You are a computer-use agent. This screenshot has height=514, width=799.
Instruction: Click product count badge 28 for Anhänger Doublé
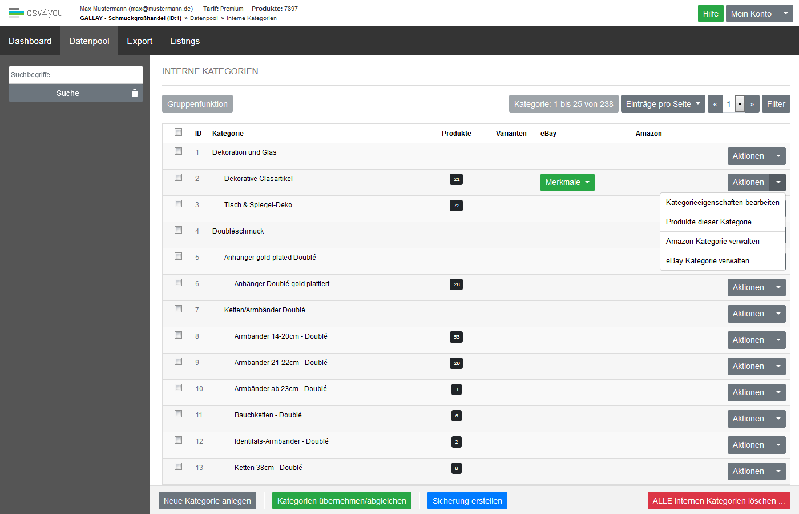tap(456, 284)
